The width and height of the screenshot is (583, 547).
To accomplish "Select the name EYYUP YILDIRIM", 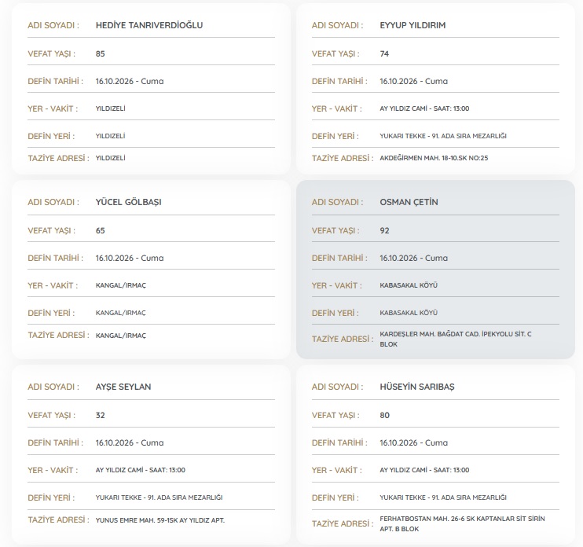I will click(x=412, y=25).
